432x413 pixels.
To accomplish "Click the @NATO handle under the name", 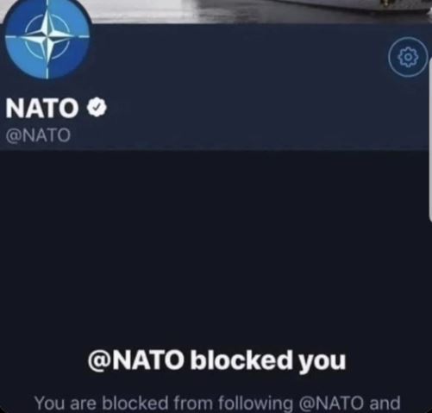I will [x=38, y=135].
